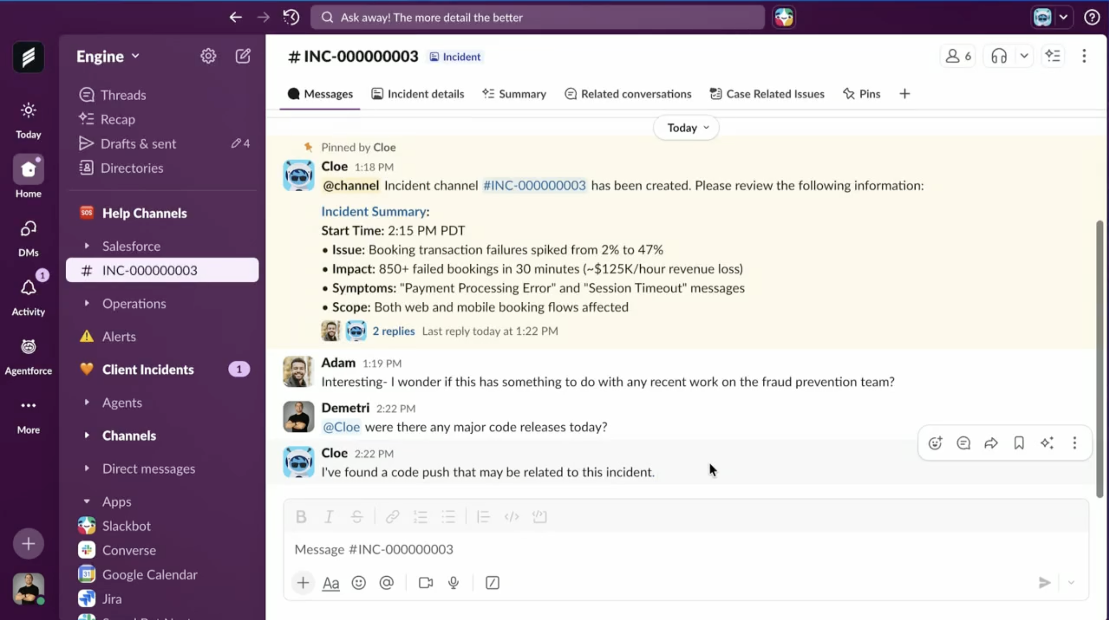Viewport: 1109px width, 620px height.
Task: Bookmark Cloe's code push message
Action: pos(1018,443)
